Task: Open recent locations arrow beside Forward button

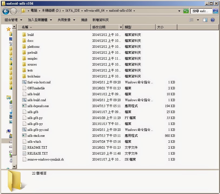Action: 18,11
